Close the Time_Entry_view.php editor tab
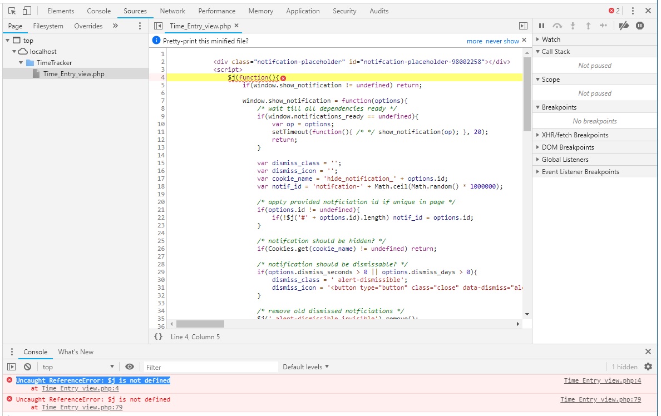The height and width of the screenshot is (416, 661). pos(236,26)
